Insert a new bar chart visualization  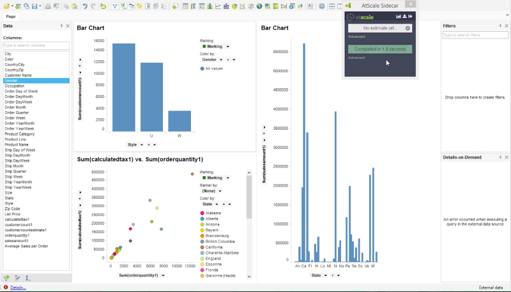point(210,6)
